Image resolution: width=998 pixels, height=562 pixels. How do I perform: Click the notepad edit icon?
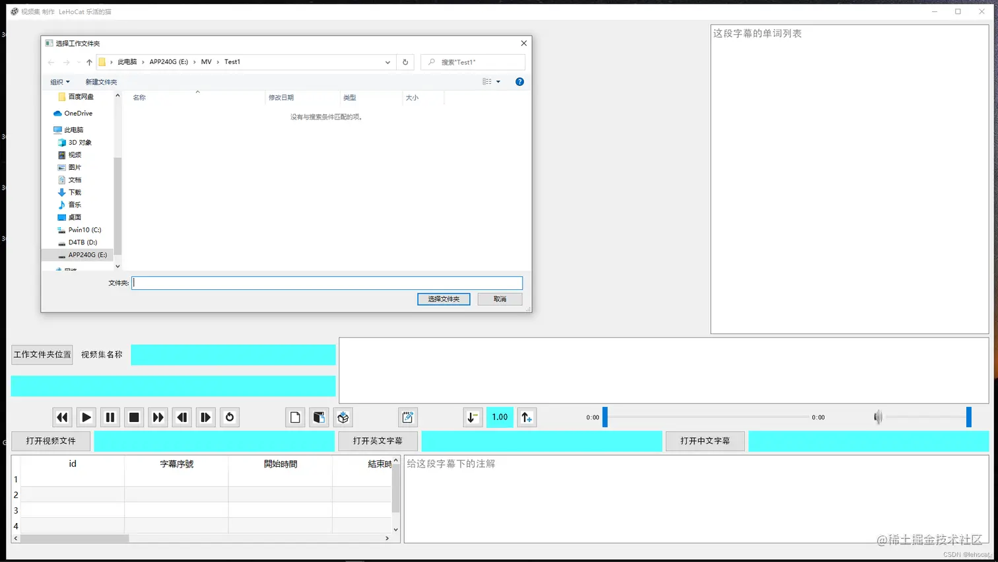point(408,417)
